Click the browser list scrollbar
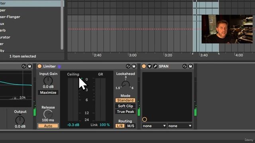 (x=62, y=25)
